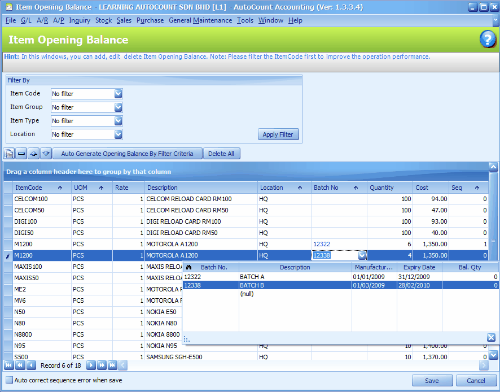The width and height of the screenshot is (500, 392).
Task: Click the Bal. Qty column header in popup
Action: point(470,267)
